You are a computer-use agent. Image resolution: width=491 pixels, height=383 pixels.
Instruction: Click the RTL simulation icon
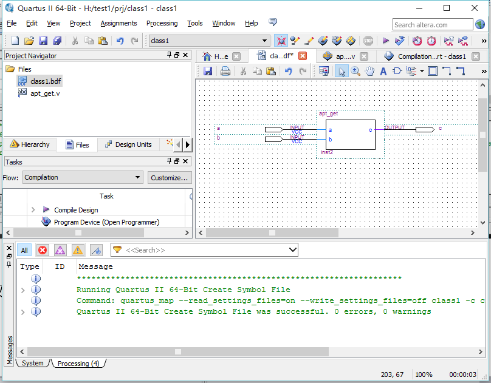[448, 41]
